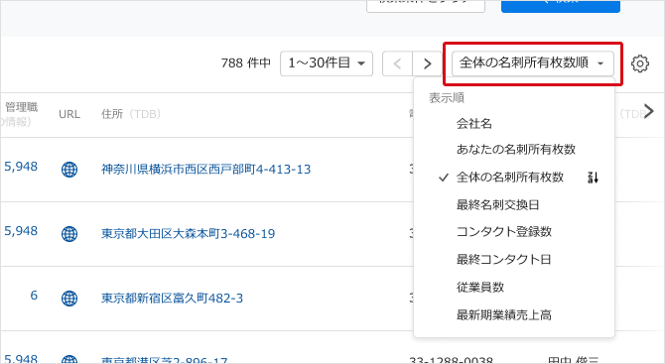Open the 1～30件目 page range dropdown
This screenshot has width=665, height=364.
click(x=327, y=63)
